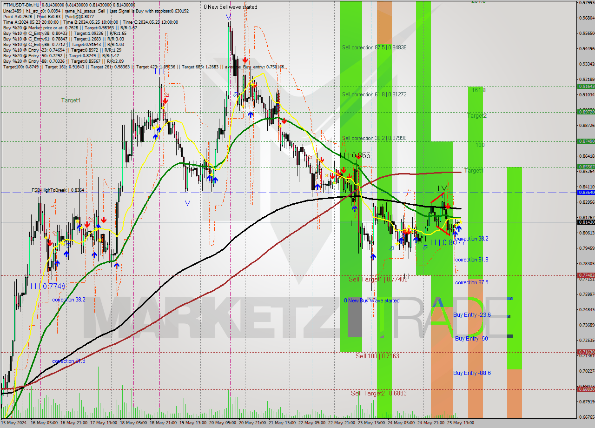Select the 'Buy Entry -23.6' label

(472, 315)
